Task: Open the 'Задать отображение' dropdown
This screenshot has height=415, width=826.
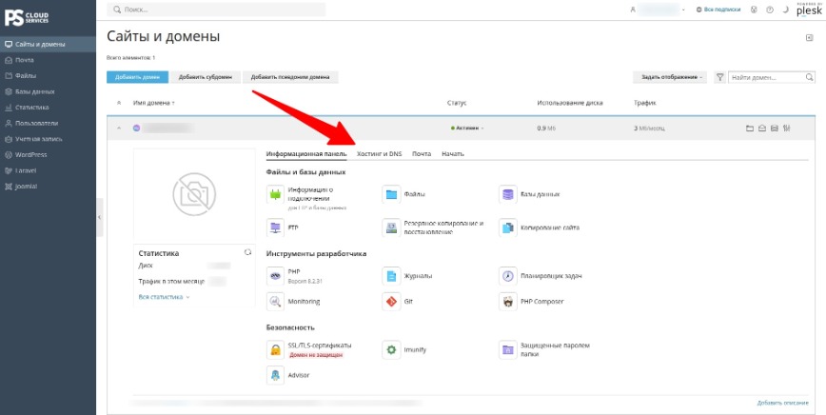Action: (671, 77)
